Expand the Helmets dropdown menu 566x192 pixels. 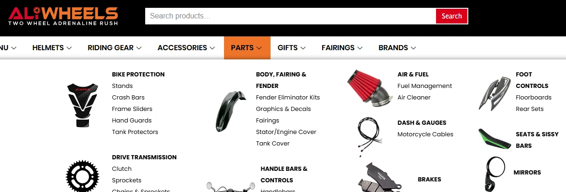52,48
